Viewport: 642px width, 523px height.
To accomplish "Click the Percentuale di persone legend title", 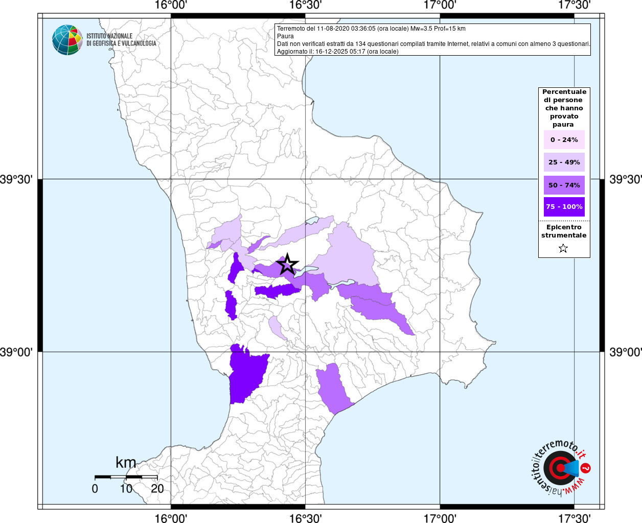I will pos(564,108).
